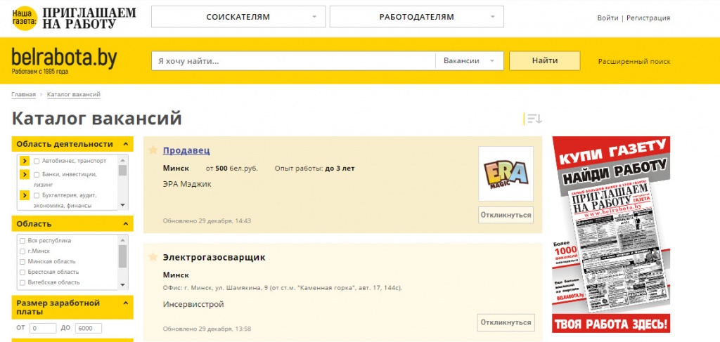Click the Войти login link

[x=607, y=18]
